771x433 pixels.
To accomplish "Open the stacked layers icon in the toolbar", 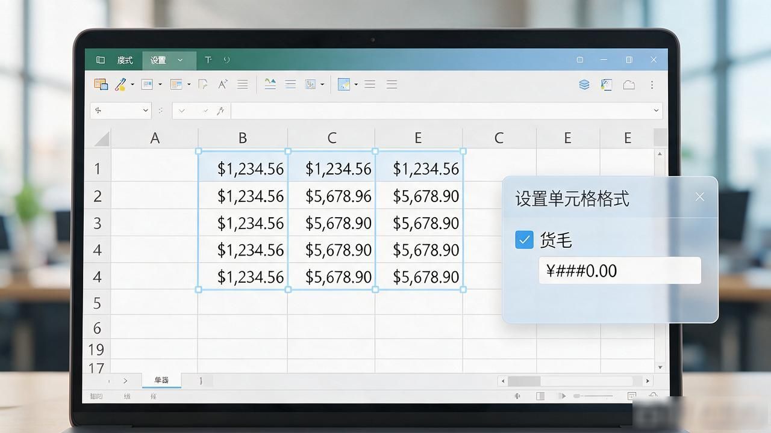I will (x=584, y=85).
